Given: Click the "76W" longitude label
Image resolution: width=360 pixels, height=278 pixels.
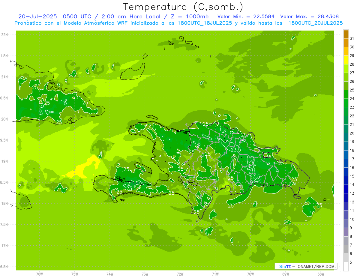Looking at the screenshot, I should (x=39, y=274).
